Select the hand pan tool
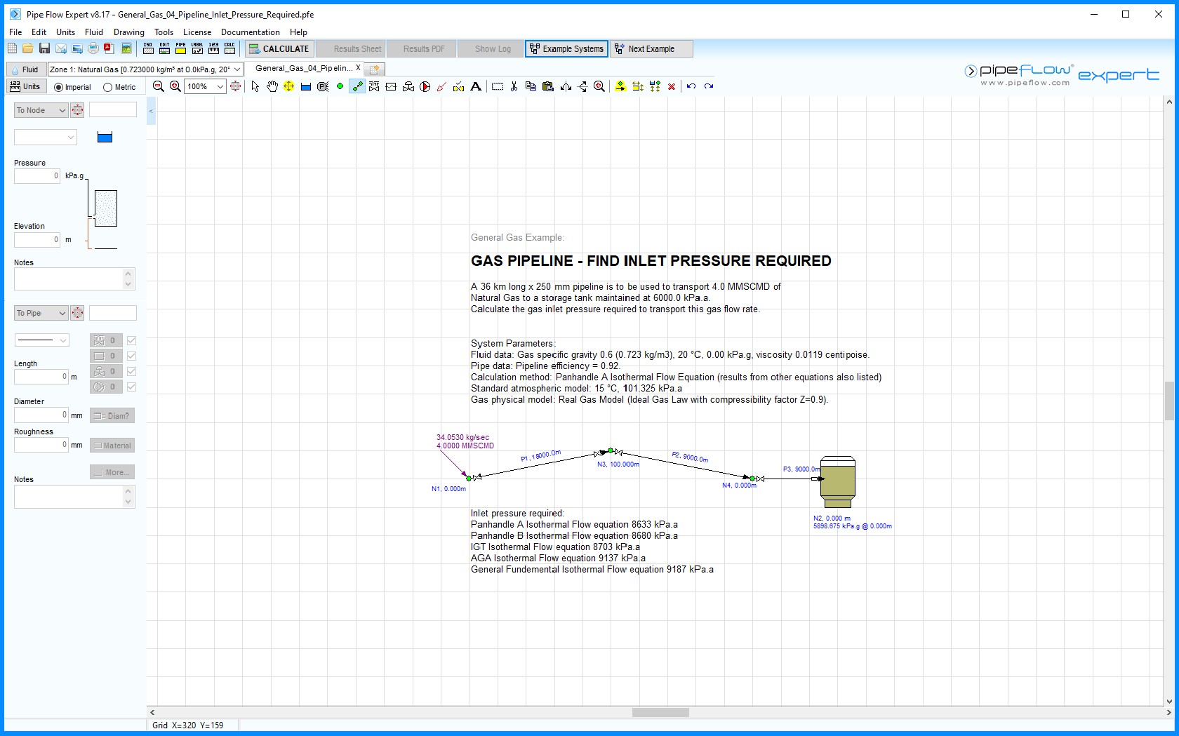The height and width of the screenshot is (736, 1179). click(x=272, y=86)
